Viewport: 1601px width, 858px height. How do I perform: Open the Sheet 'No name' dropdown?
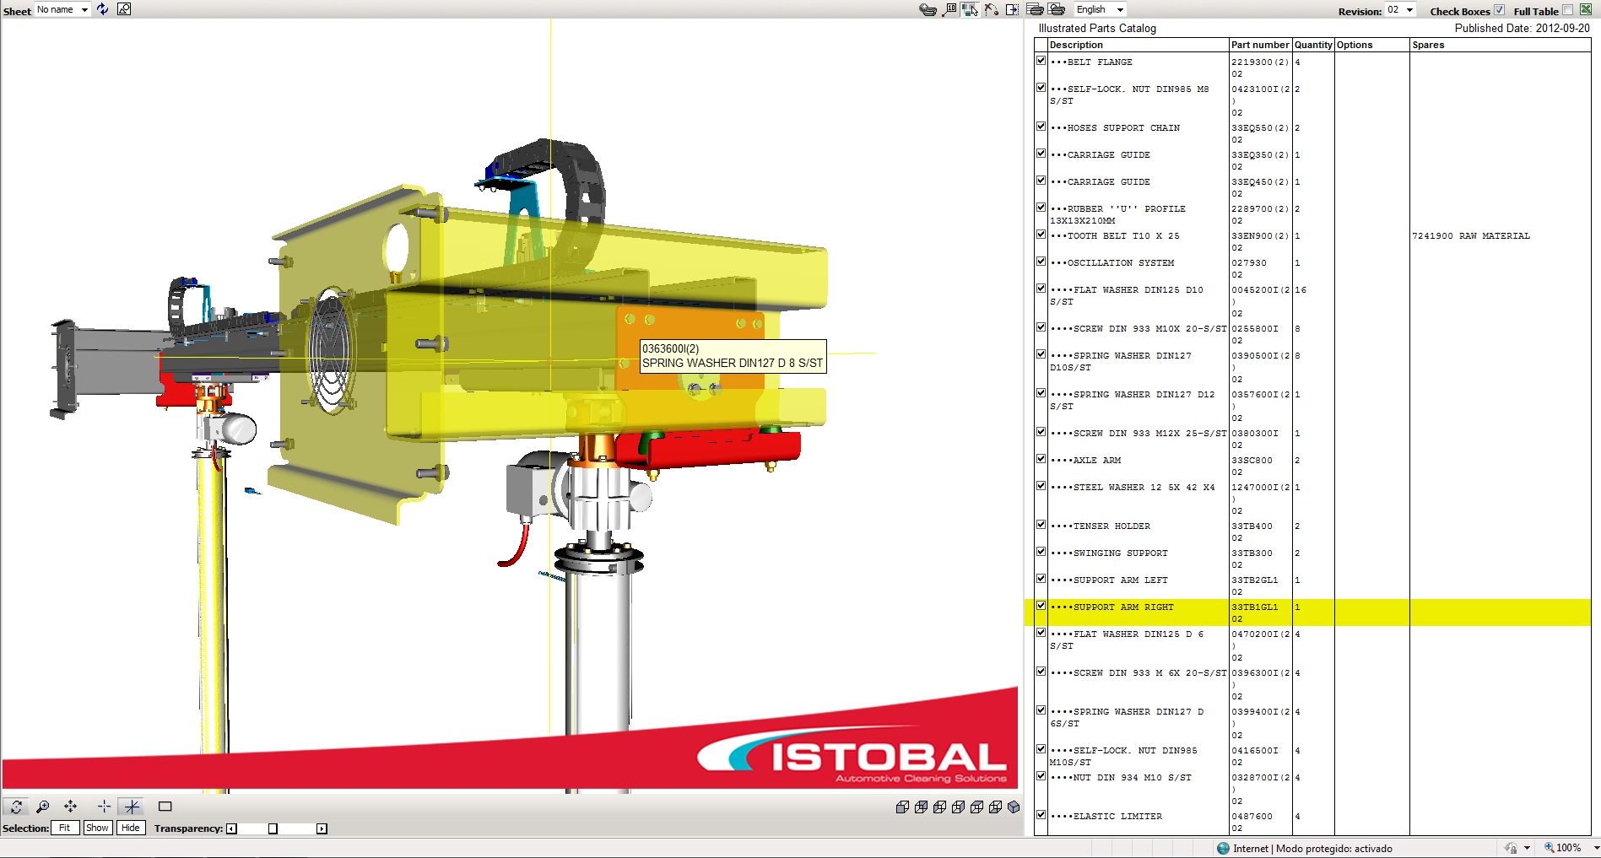62,9
